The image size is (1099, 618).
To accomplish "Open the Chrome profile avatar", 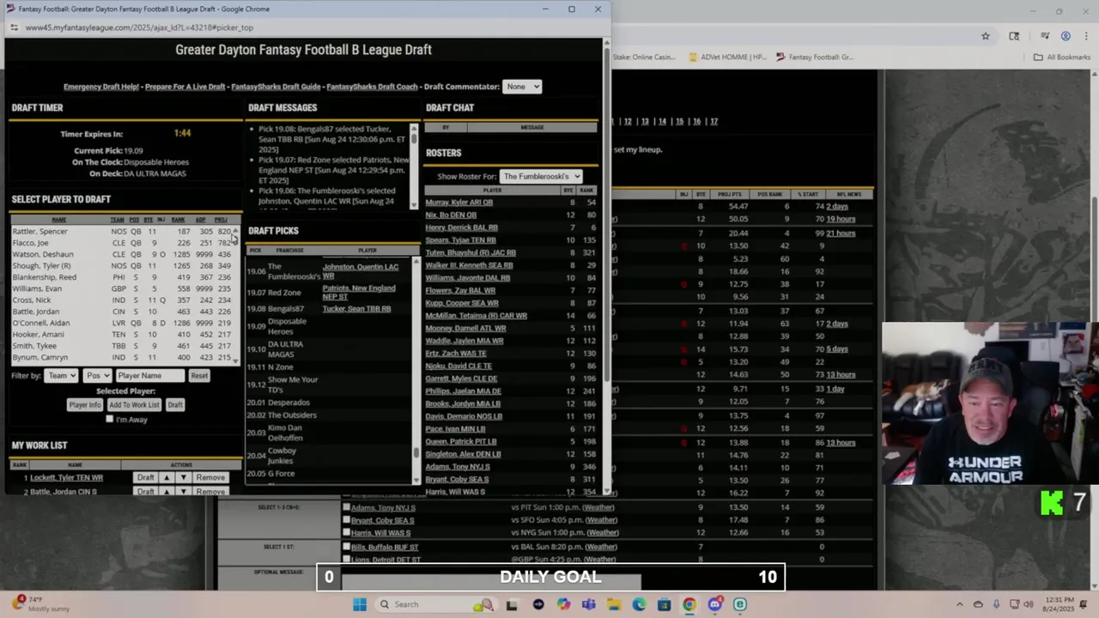I will (x=1066, y=36).
